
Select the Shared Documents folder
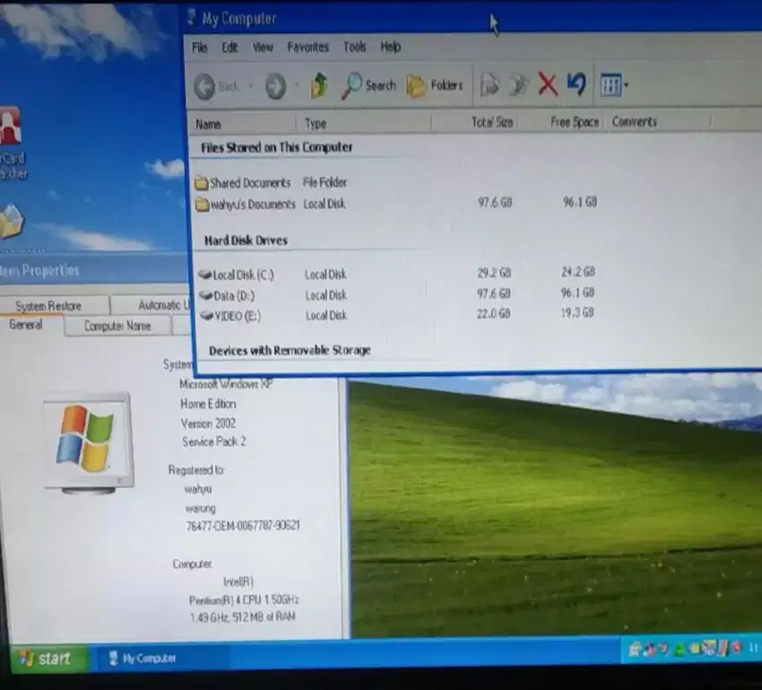click(243, 183)
